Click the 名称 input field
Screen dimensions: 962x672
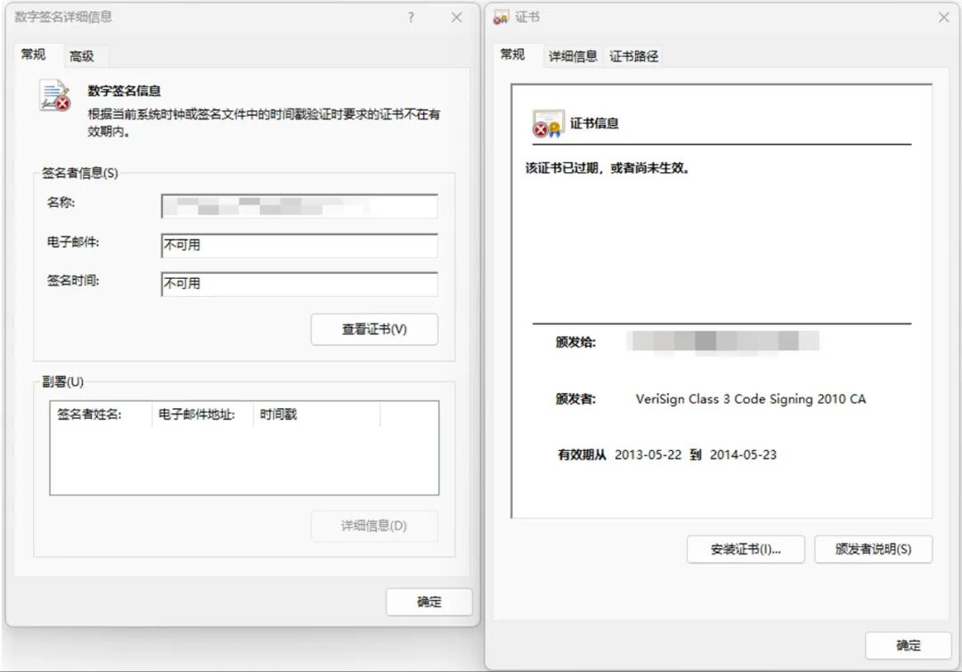pos(298,206)
